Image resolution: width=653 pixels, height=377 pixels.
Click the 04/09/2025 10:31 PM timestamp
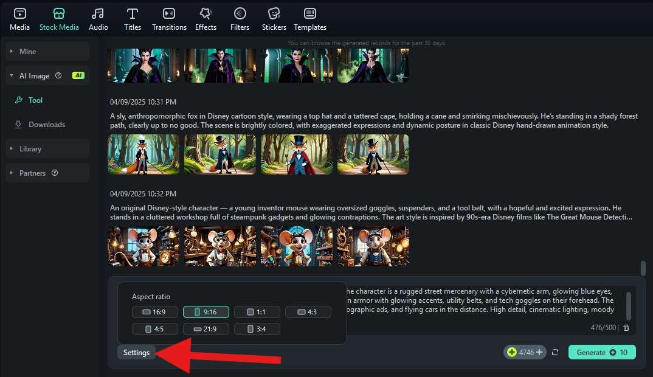pos(143,102)
